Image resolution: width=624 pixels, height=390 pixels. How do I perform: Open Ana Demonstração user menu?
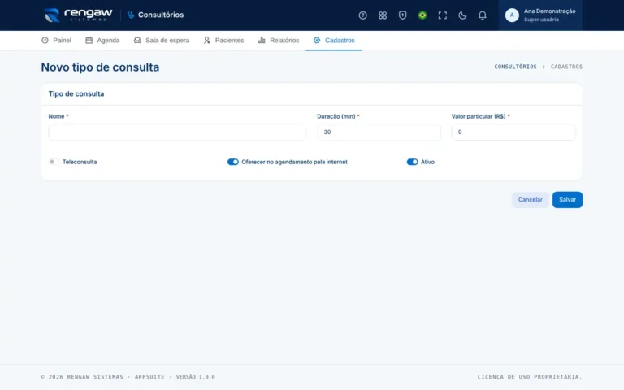pos(540,15)
